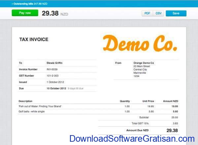
Task: Select invoice number INV-0039
Action: point(52,69)
